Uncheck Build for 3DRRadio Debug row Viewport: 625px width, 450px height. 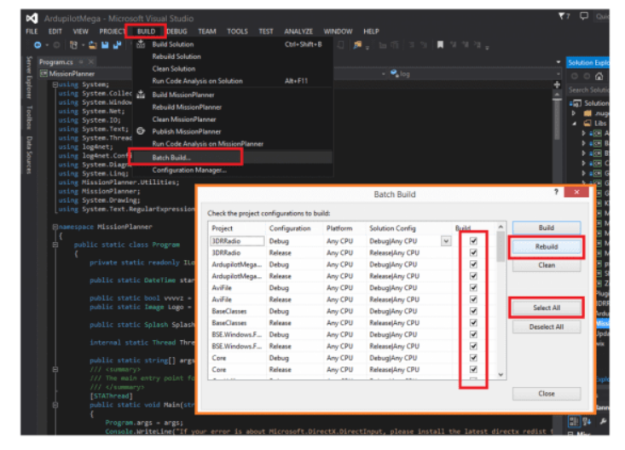[x=473, y=240]
